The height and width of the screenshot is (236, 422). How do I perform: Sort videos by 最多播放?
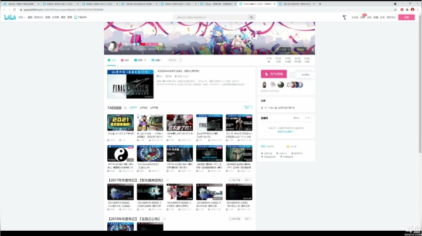[144, 108]
